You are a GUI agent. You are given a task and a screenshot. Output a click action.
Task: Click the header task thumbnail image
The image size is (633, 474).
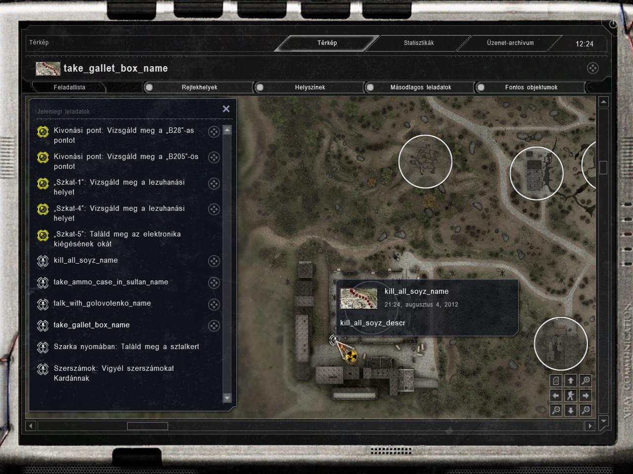click(x=48, y=68)
